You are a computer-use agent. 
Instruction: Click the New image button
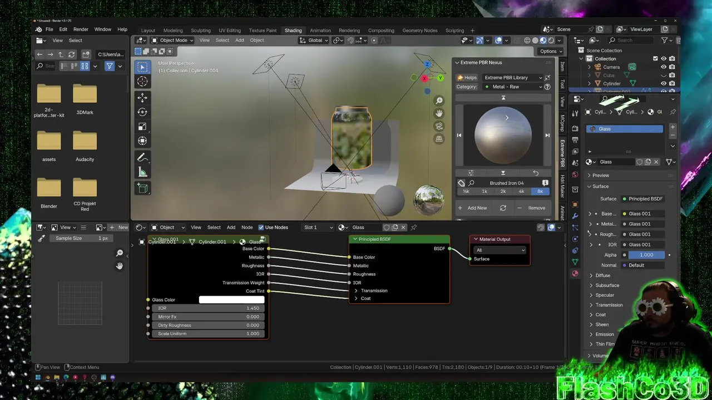point(119,227)
